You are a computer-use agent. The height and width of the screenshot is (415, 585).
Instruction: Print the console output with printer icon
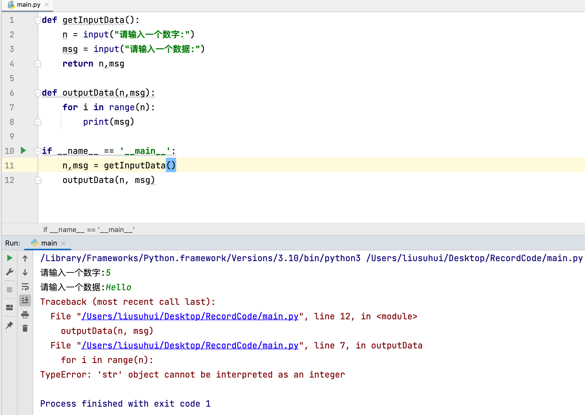(x=25, y=314)
